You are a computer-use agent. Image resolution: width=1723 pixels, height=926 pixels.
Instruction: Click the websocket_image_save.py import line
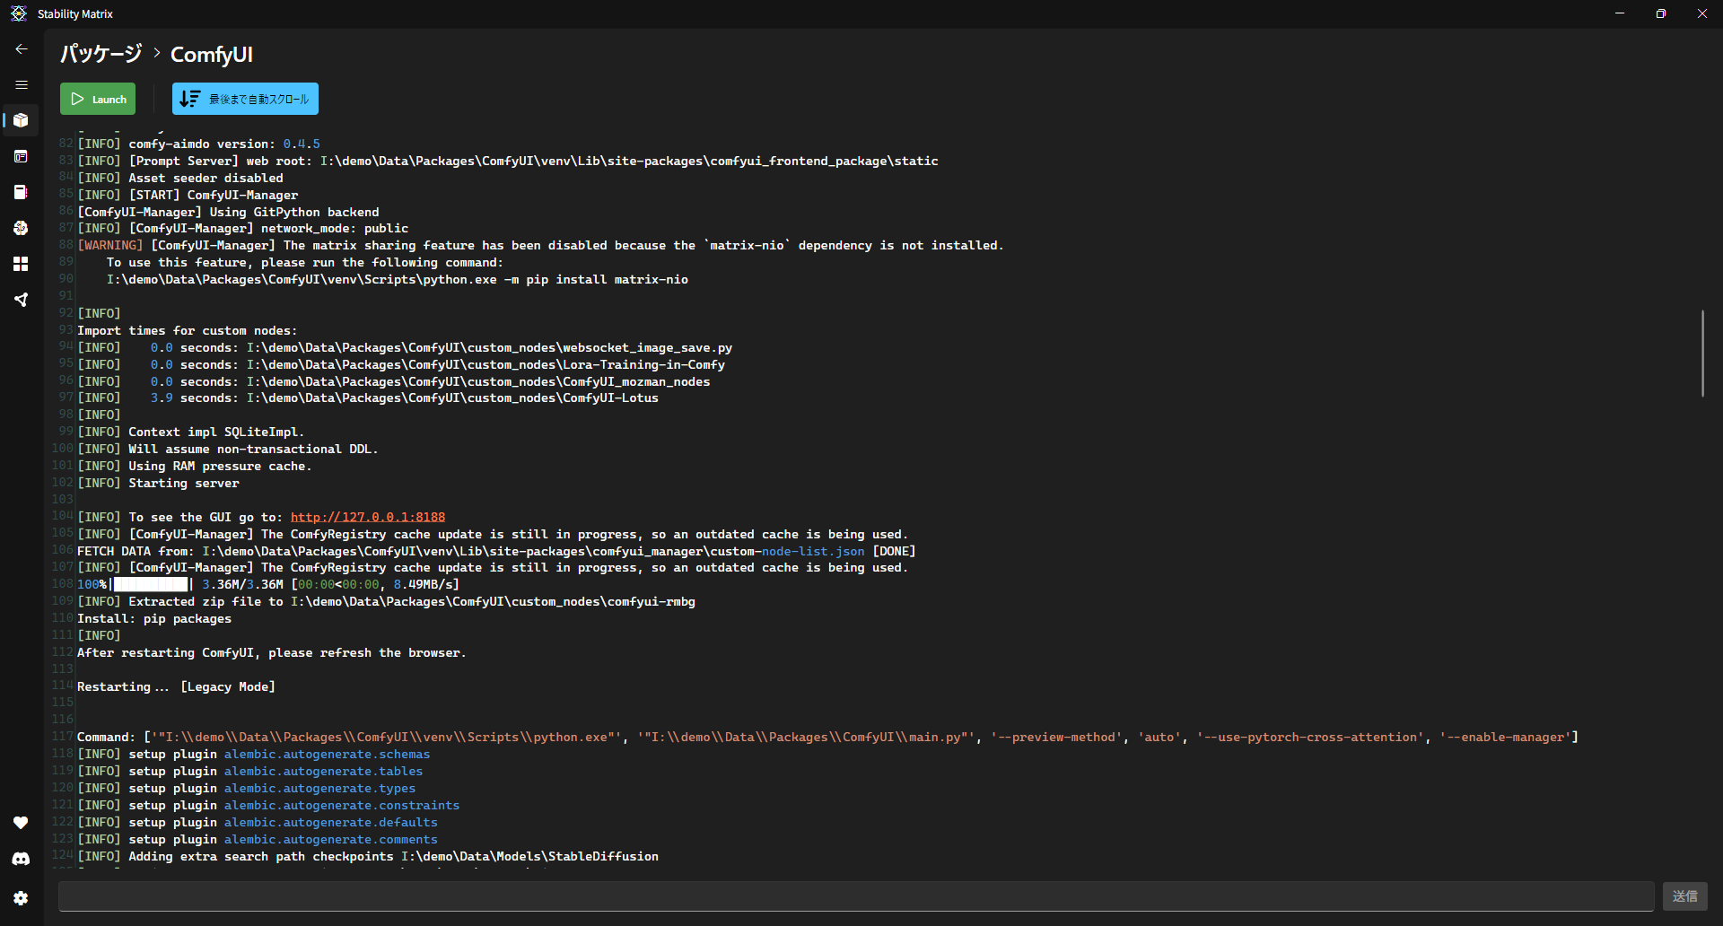[x=405, y=347]
